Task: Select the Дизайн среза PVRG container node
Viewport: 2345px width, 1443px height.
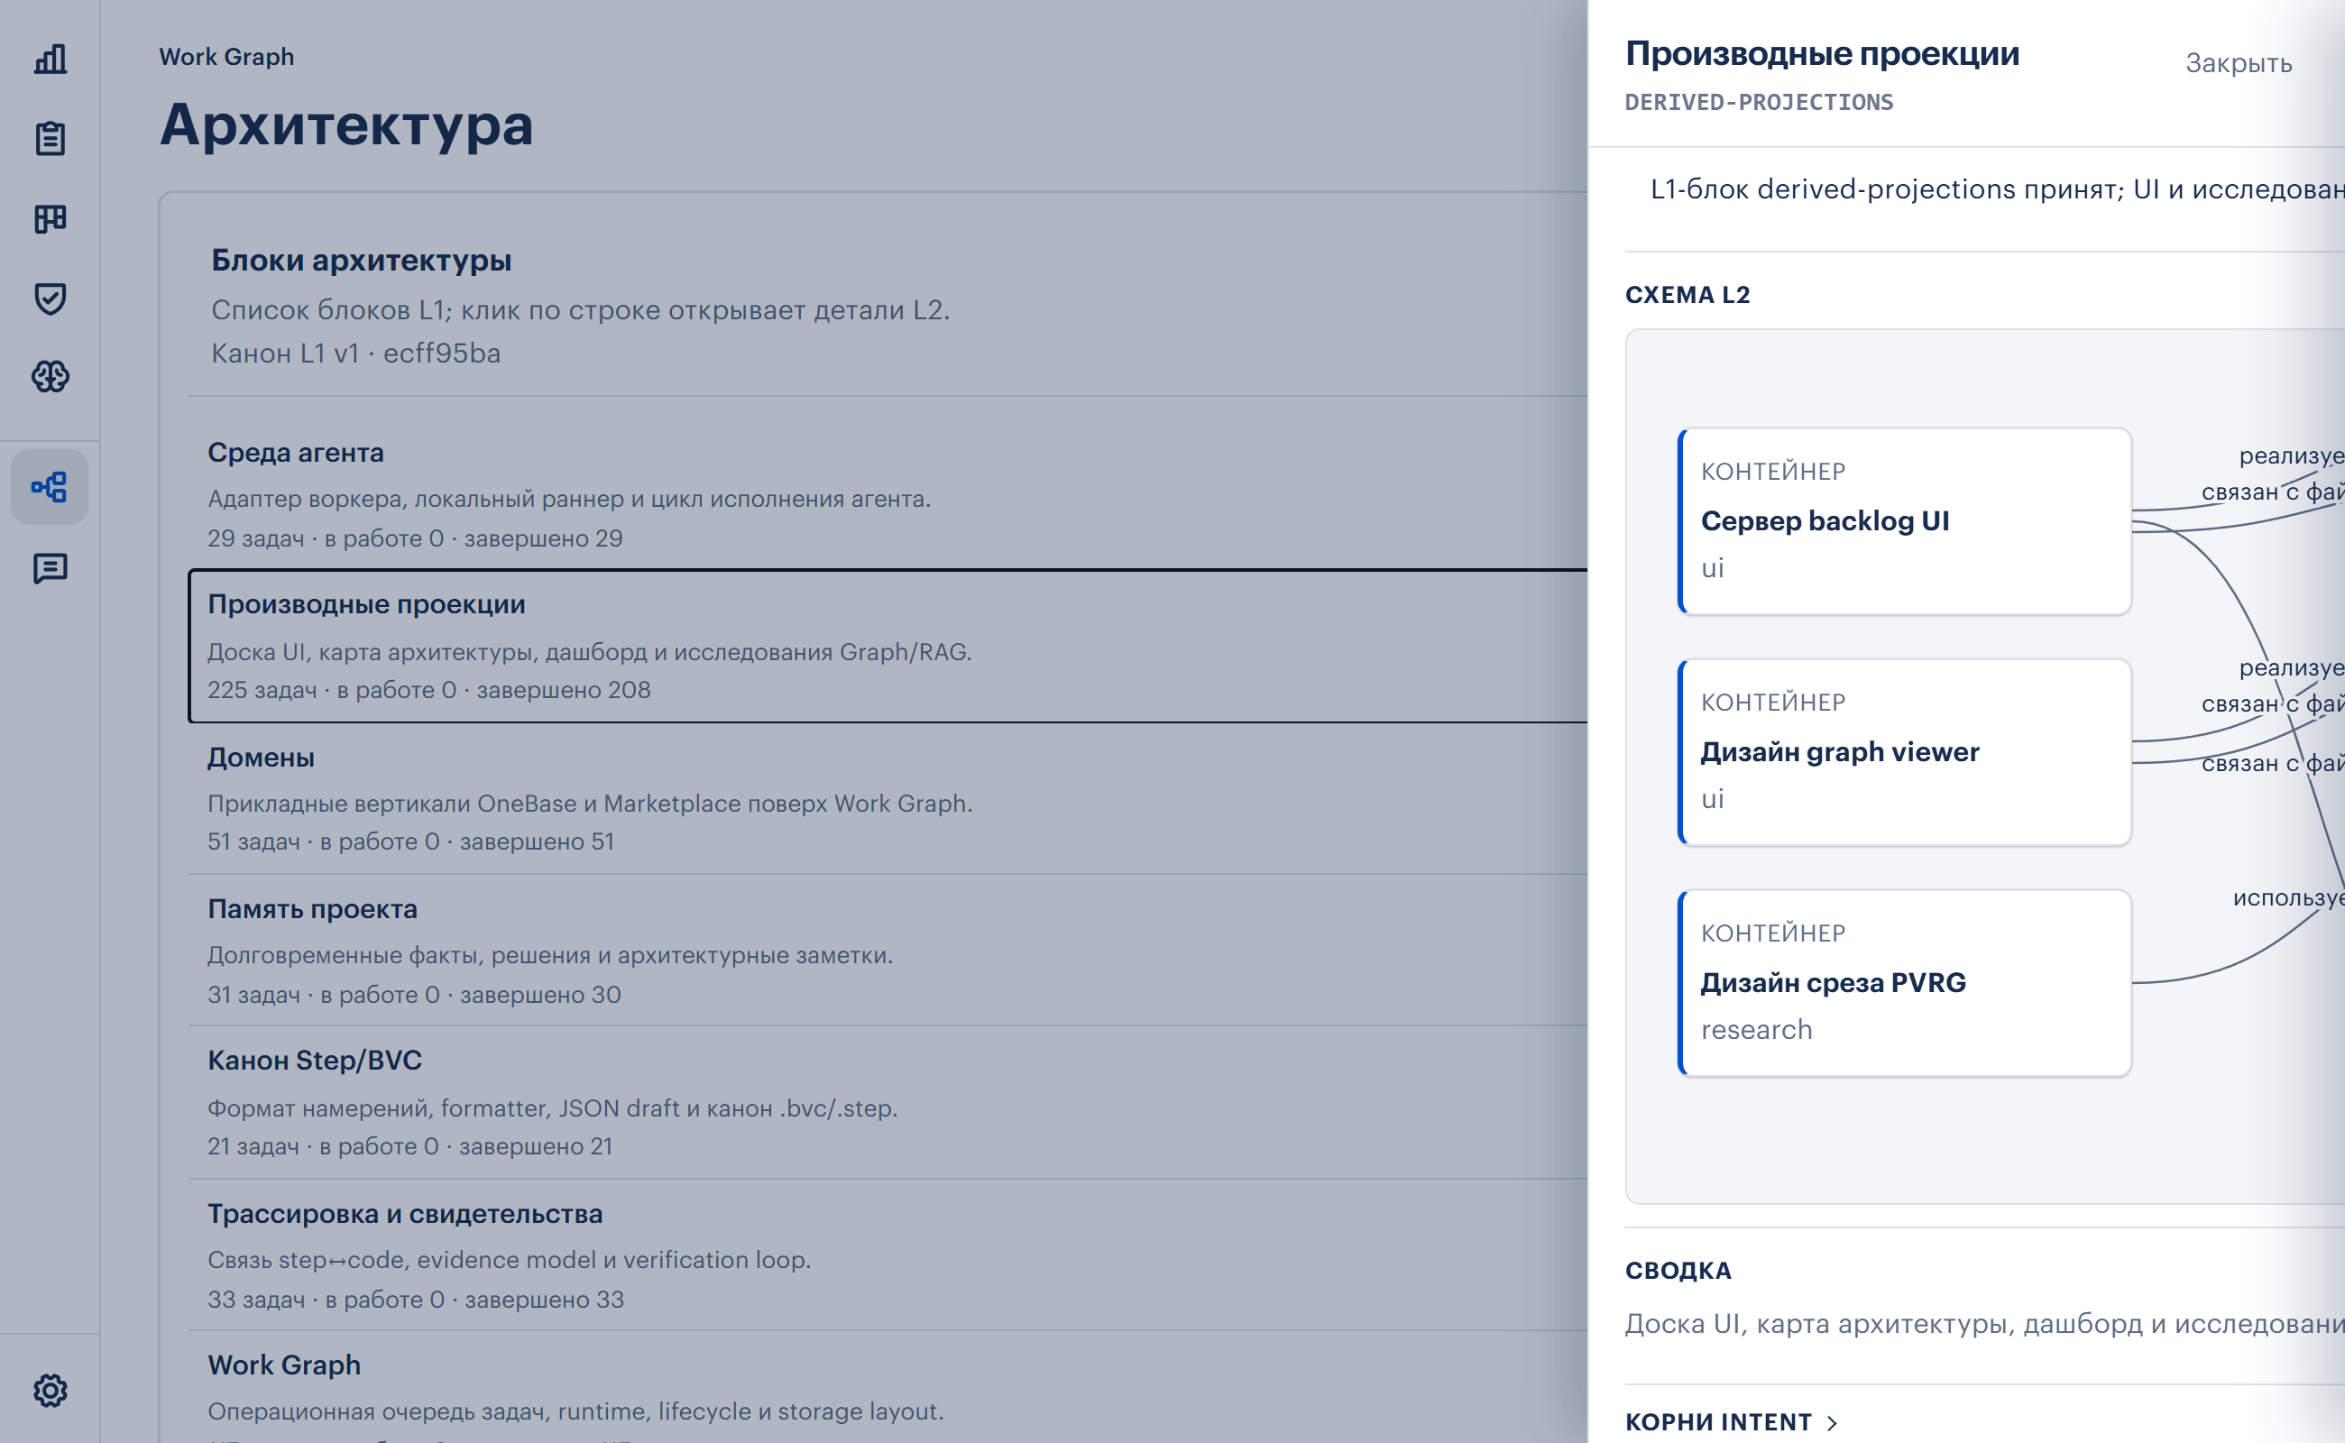Action: tap(1905, 983)
